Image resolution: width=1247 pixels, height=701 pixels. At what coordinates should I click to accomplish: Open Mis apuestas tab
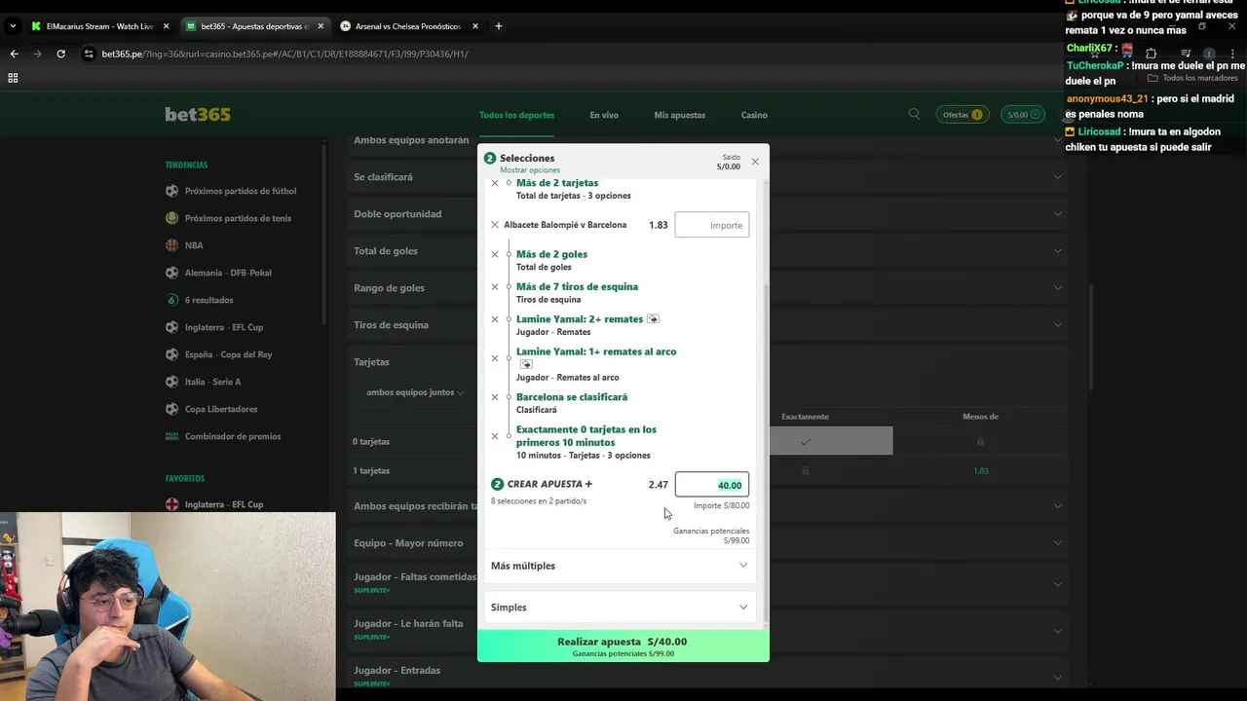pos(680,115)
